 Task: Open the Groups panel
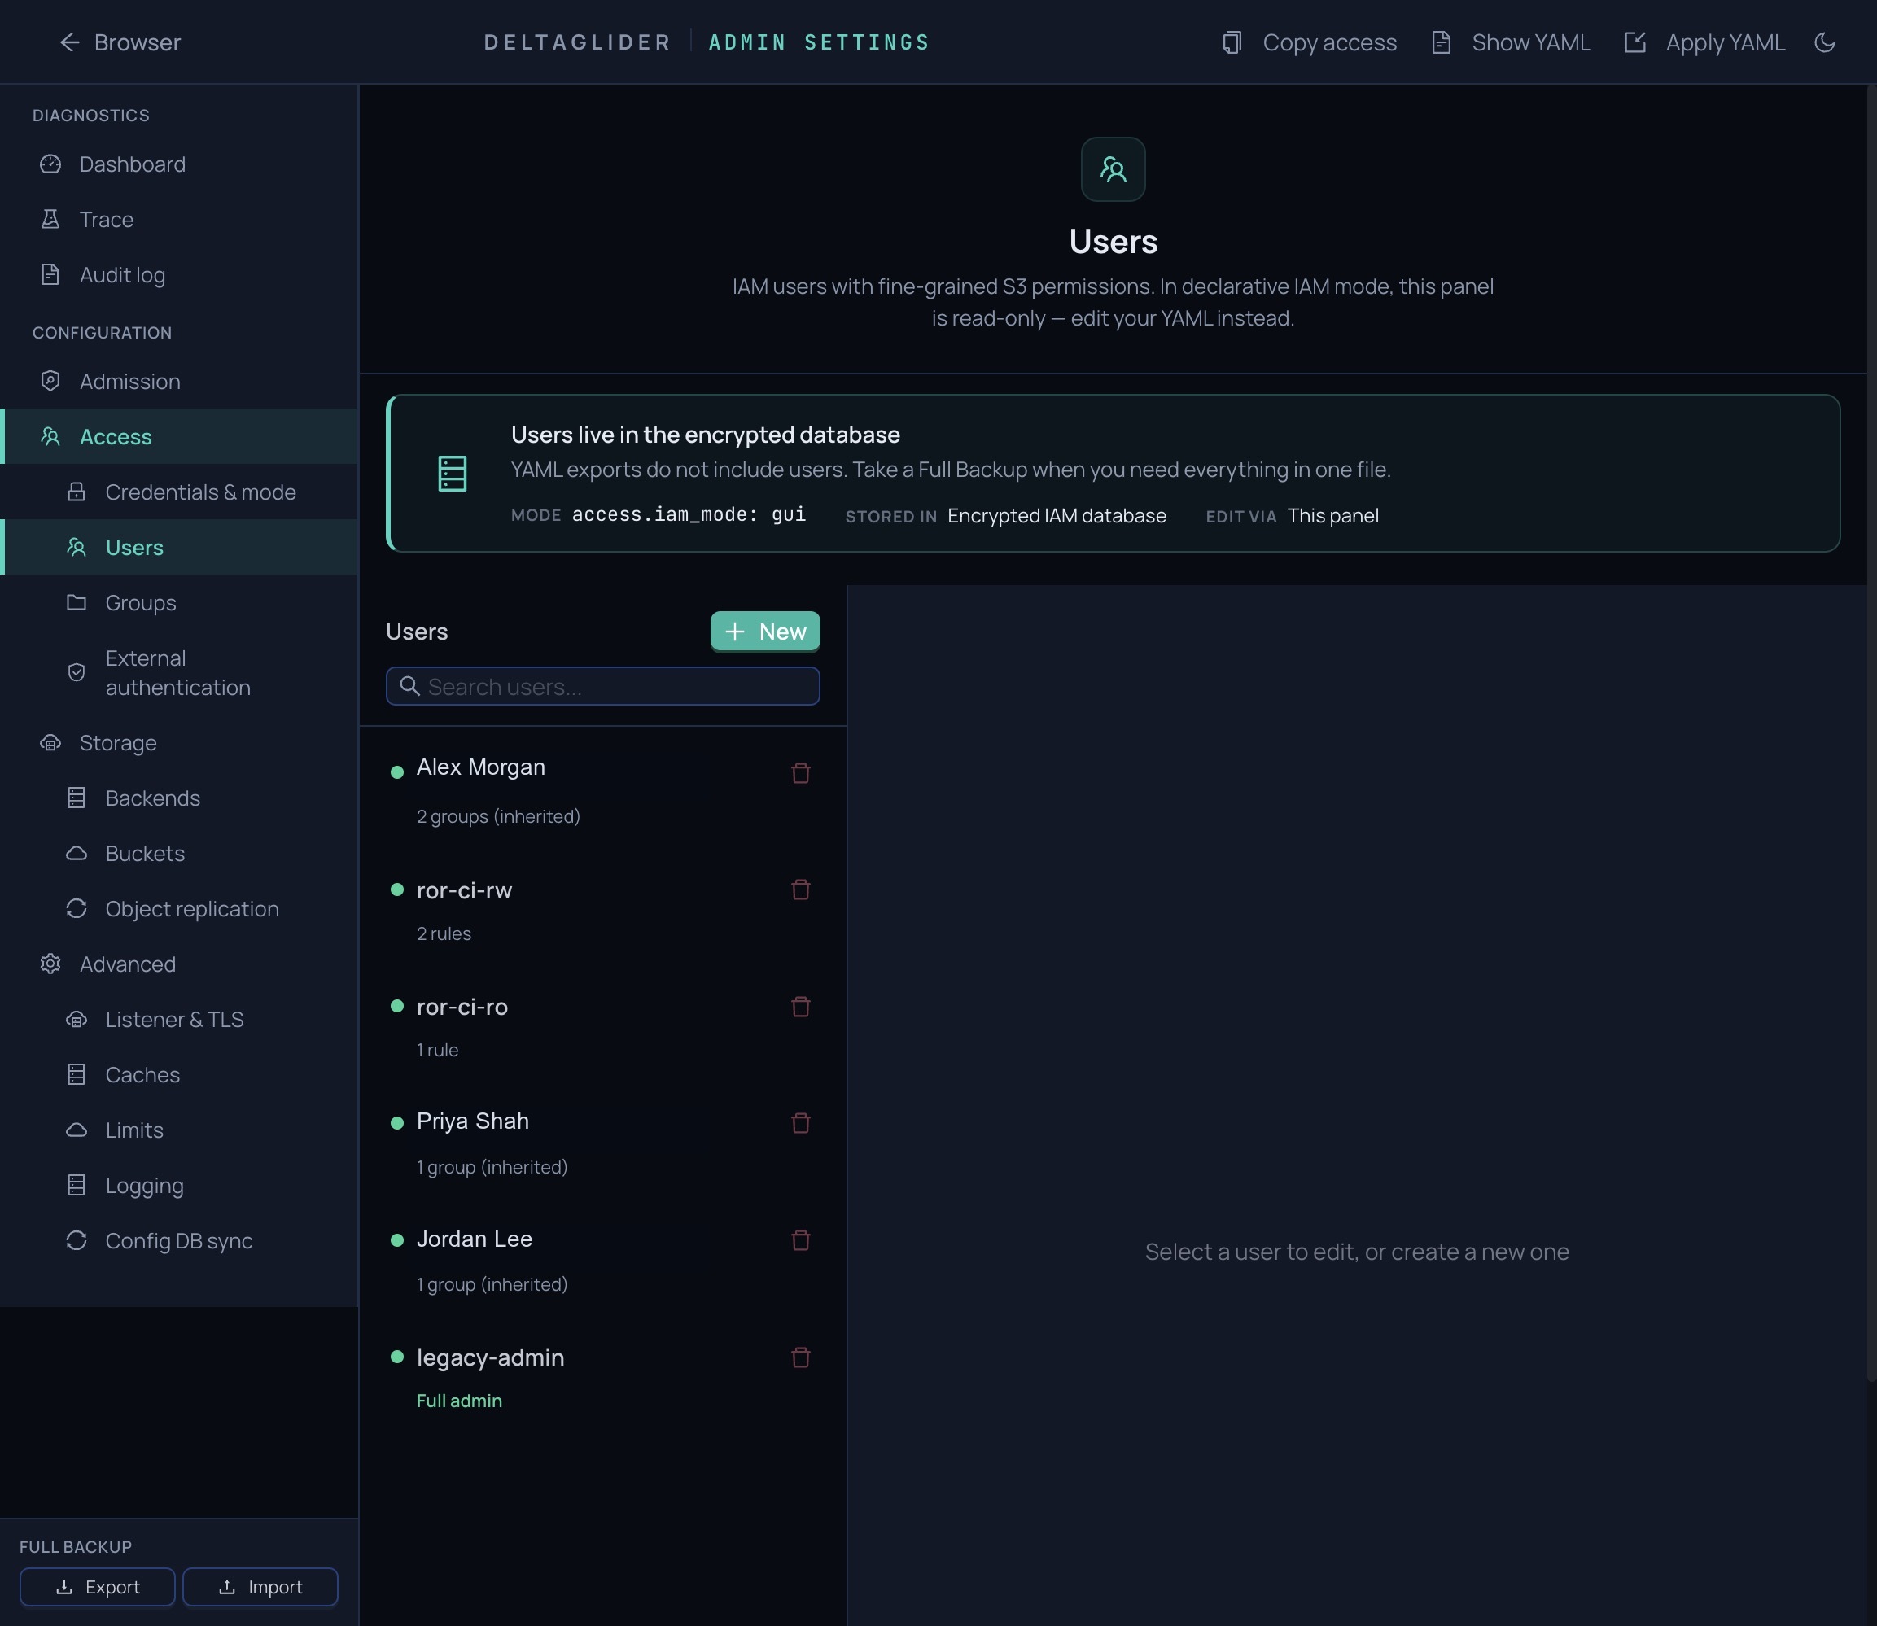click(141, 602)
